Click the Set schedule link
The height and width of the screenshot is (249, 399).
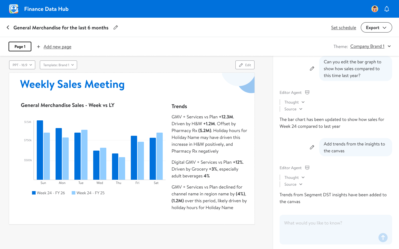[x=343, y=28]
